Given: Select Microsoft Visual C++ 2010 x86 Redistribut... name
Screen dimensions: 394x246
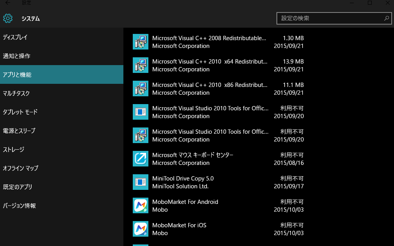Looking at the screenshot, I should pos(210,85).
